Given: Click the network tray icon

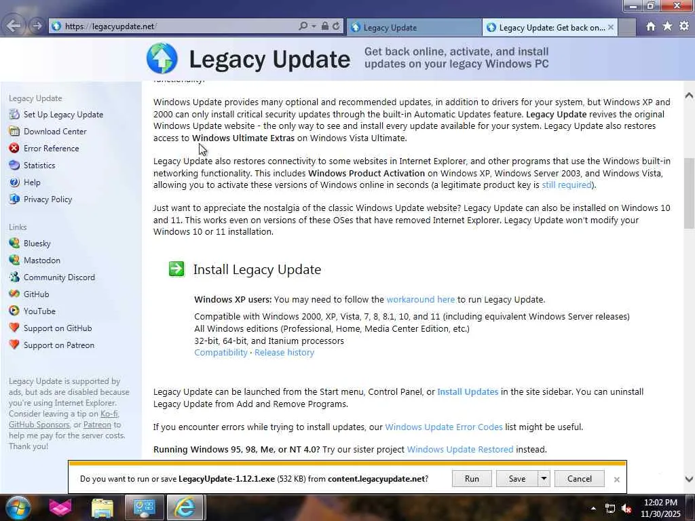Looking at the screenshot, I should pyautogui.click(x=610, y=509).
